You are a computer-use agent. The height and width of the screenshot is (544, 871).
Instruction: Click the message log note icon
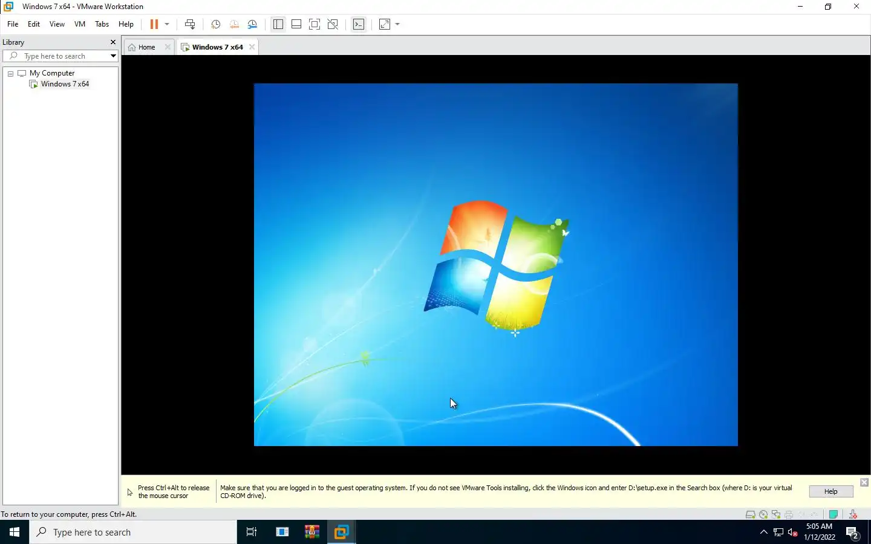(x=833, y=515)
